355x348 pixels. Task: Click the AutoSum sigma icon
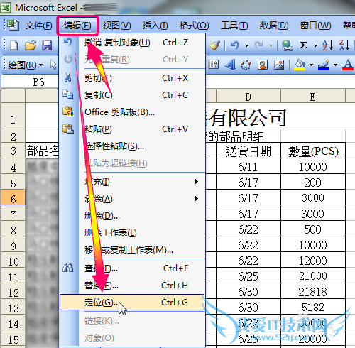coord(304,45)
